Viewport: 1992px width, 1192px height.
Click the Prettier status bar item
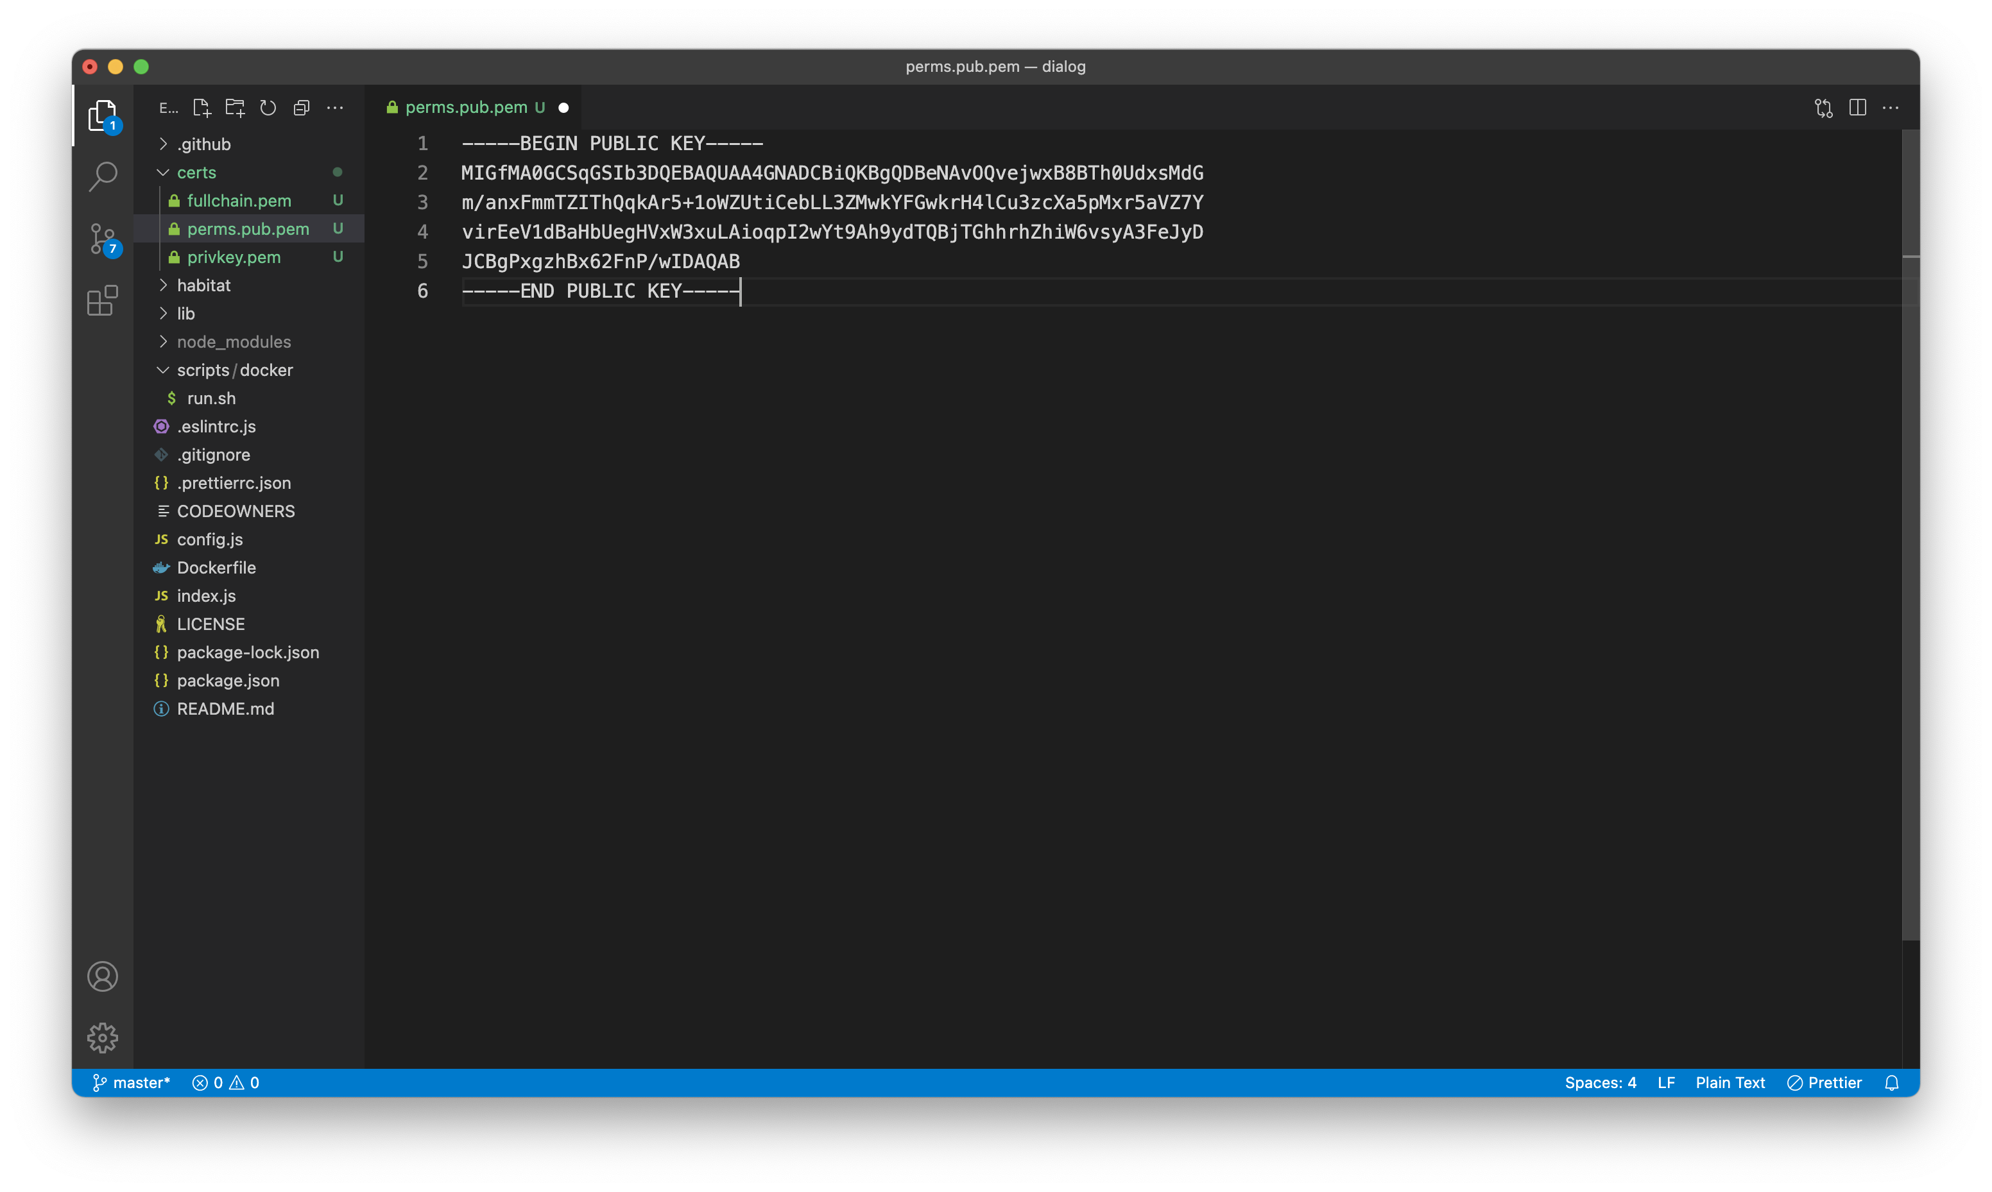click(1824, 1083)
